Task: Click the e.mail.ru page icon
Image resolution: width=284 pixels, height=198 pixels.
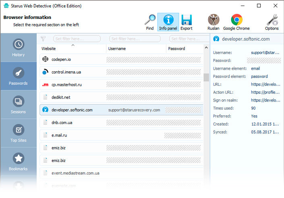Action: pyautogui.click(x=45, y=135)
